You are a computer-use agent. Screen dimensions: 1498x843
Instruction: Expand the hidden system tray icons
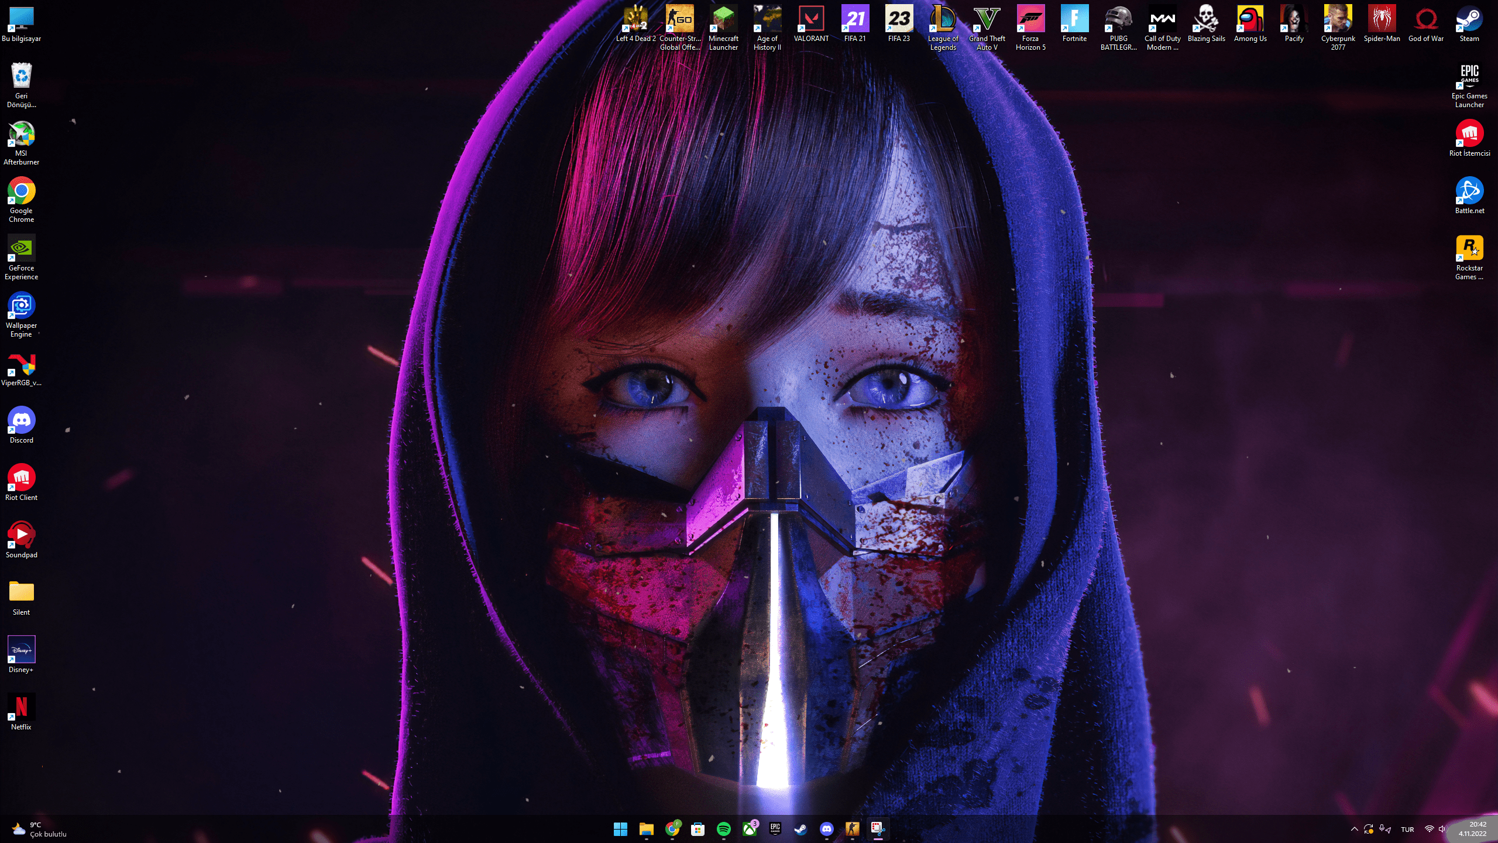click(1354, 830)
